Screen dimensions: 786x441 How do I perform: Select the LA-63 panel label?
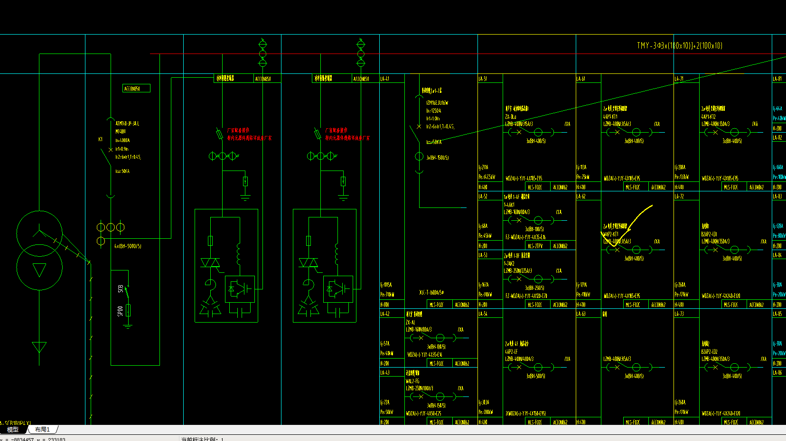tap(581, 314)
